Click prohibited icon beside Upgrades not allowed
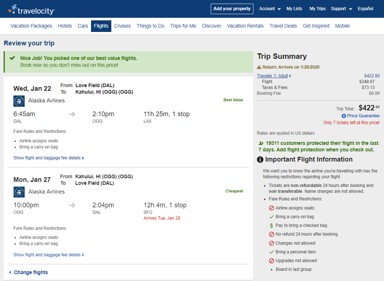This screenshot has width=384, height=281. (x=271, y=261)
